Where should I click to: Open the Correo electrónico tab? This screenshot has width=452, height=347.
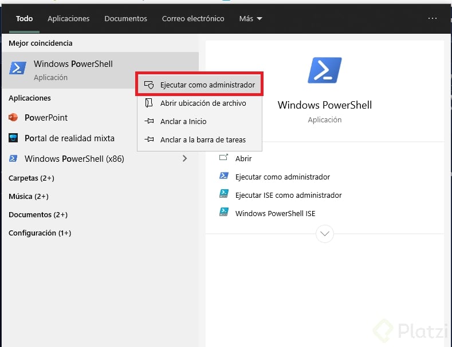(x=193, y=19)
